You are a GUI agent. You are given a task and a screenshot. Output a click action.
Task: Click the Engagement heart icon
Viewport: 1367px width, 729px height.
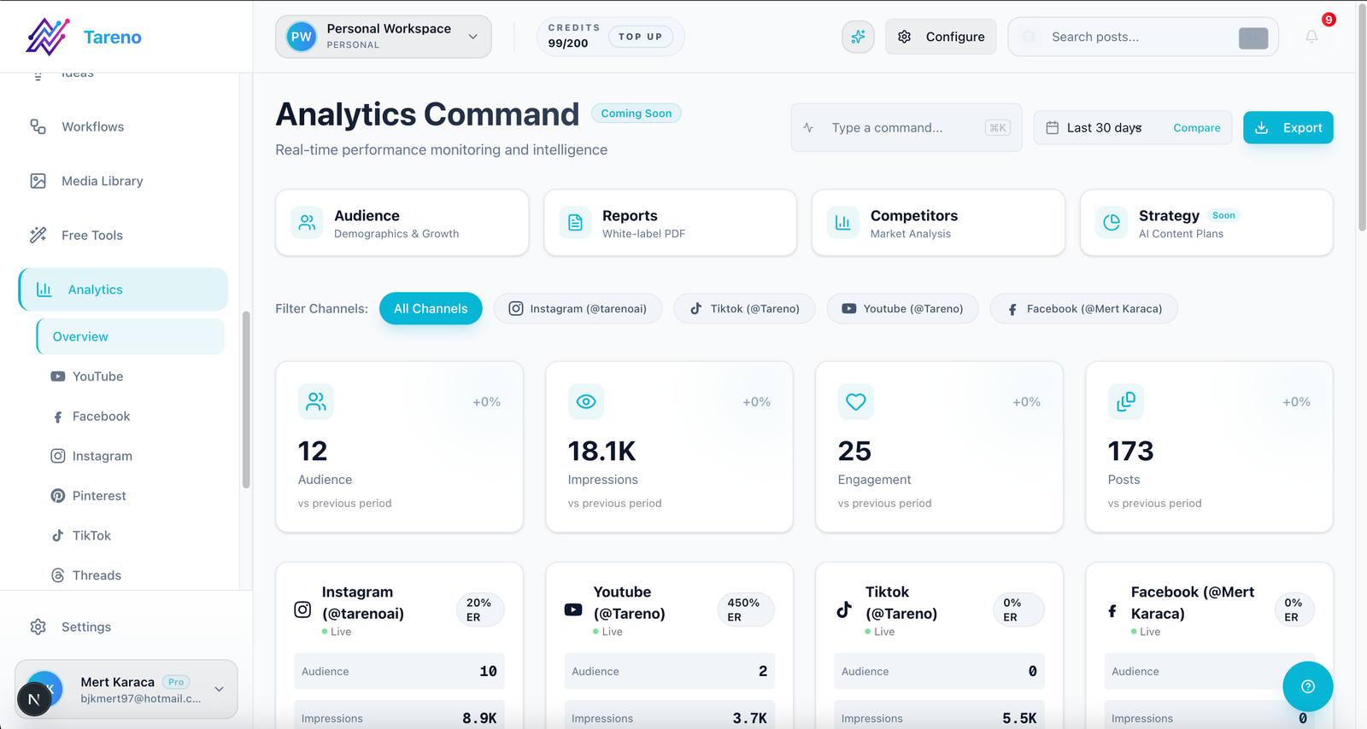pyautogui.click(x=856, y=401)
